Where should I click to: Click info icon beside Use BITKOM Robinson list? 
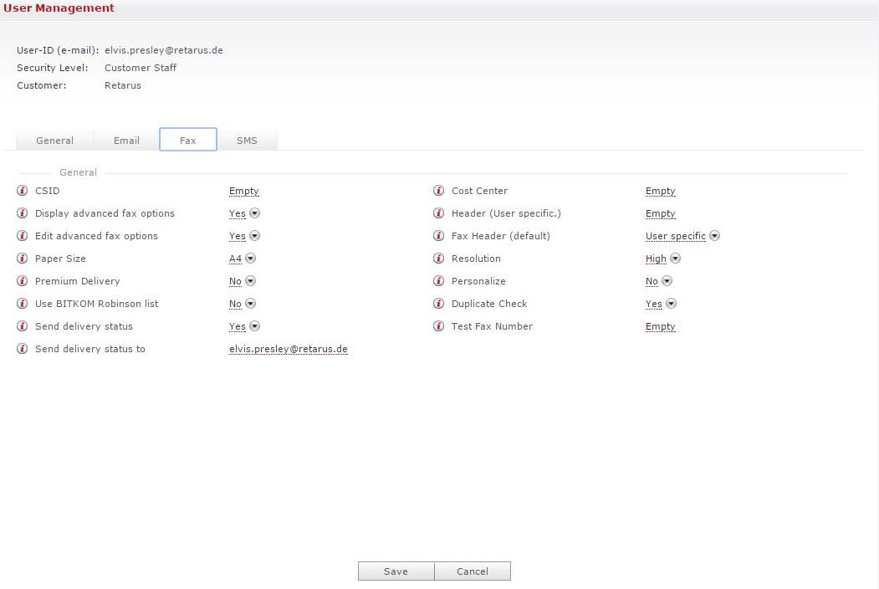coord(23,304)
